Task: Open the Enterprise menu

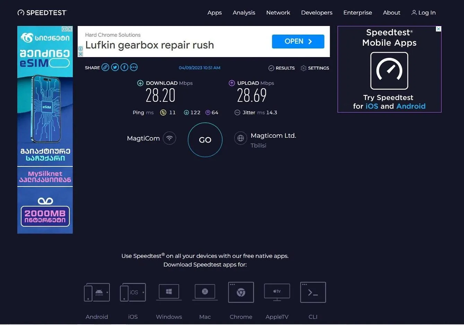Action: pyautogui.click(x=358, y=12)
